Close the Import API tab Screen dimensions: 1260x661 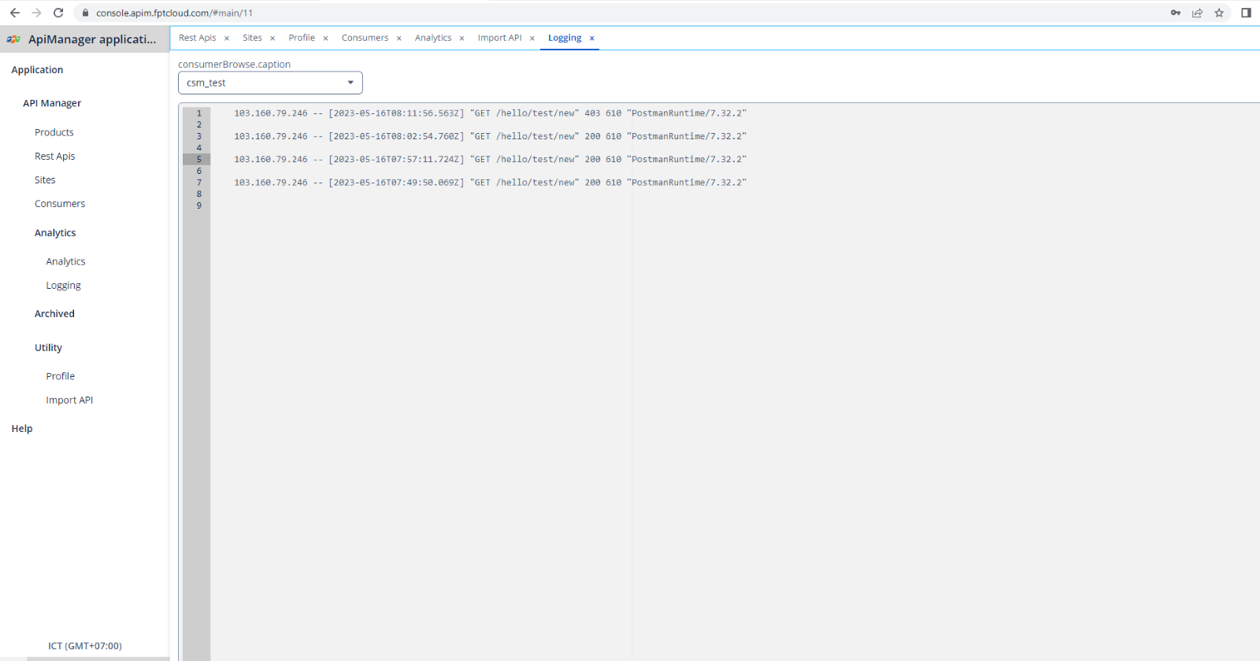532,39
